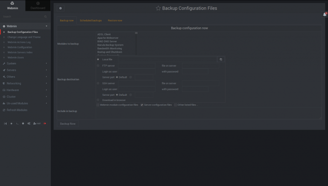Star the Backup Configuration Files page title
Viewport: 328px width, 186px height.
tap(158, 8)
